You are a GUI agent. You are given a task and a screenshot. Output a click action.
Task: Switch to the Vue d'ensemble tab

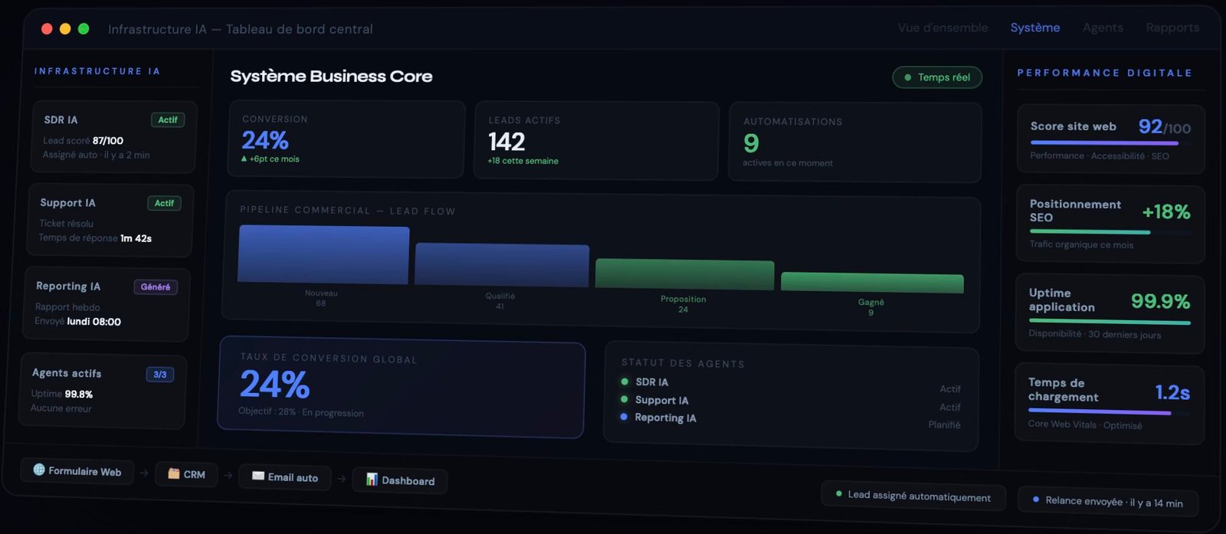pyautogui.click(x=942, y=28)
